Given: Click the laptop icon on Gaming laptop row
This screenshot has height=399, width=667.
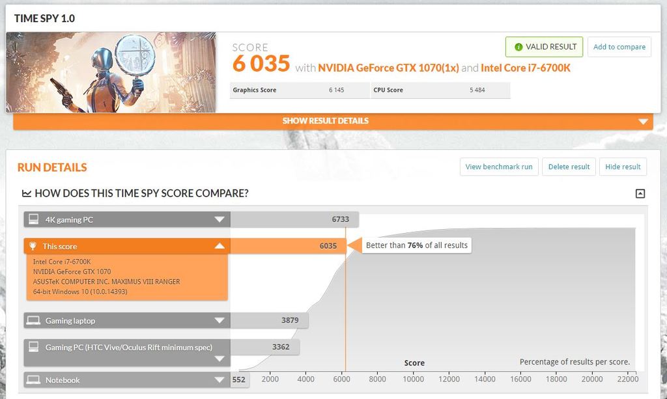Looking at the screenshot, I should tap(33, 320).
